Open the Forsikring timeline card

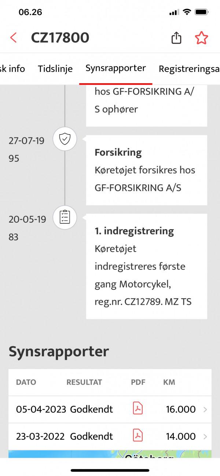[x=146, y=170]
